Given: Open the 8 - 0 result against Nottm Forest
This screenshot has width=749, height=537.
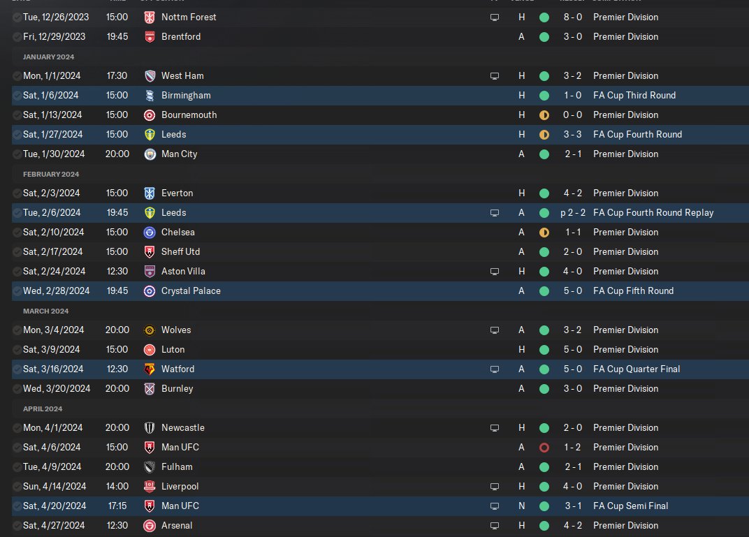Looking at the screenshot, I should (572, 17).
